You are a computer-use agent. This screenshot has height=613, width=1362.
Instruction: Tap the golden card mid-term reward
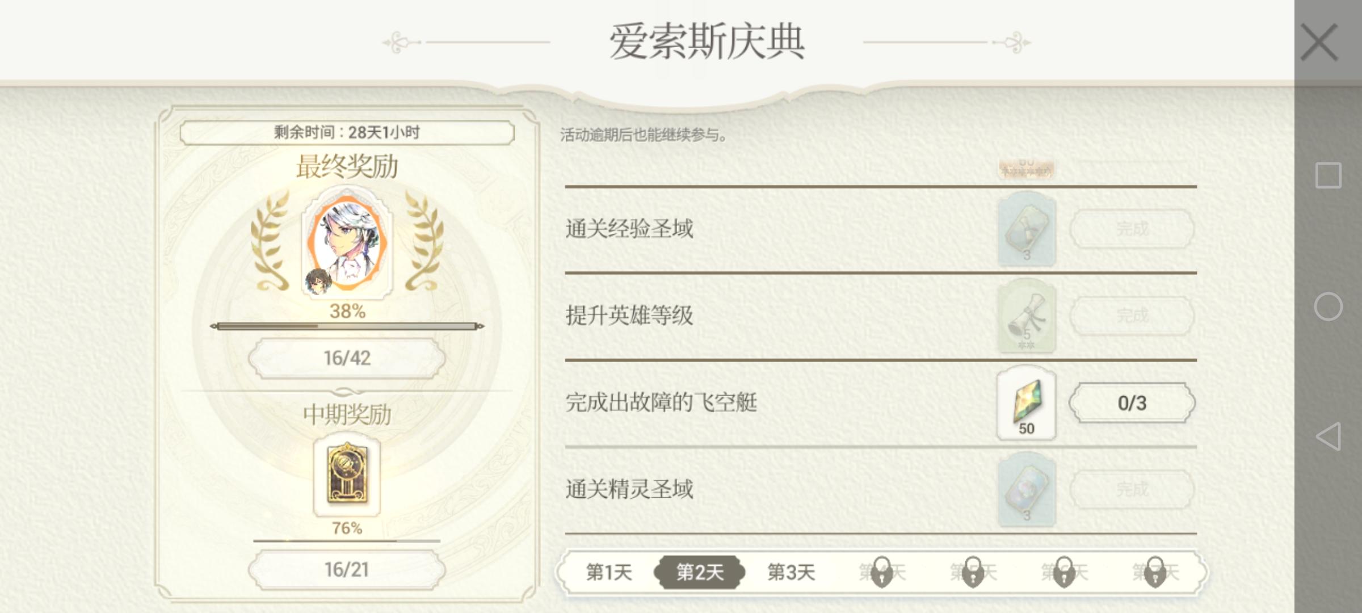point(347,476)
